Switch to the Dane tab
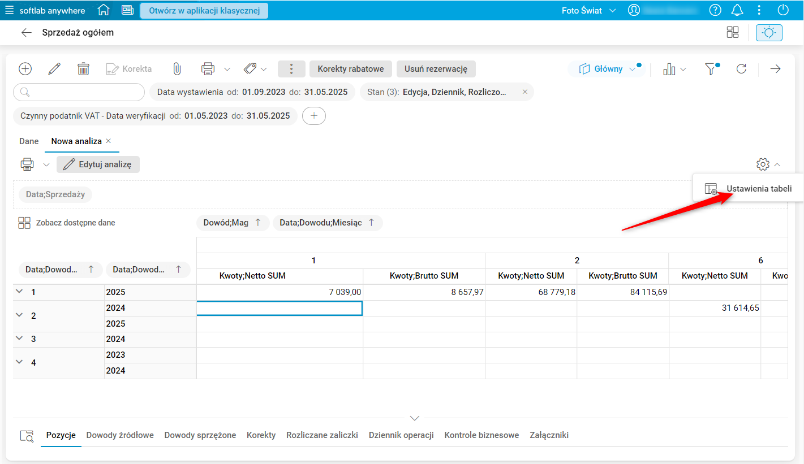The width and height of the screenshot is (804, 464). point(29,141)
